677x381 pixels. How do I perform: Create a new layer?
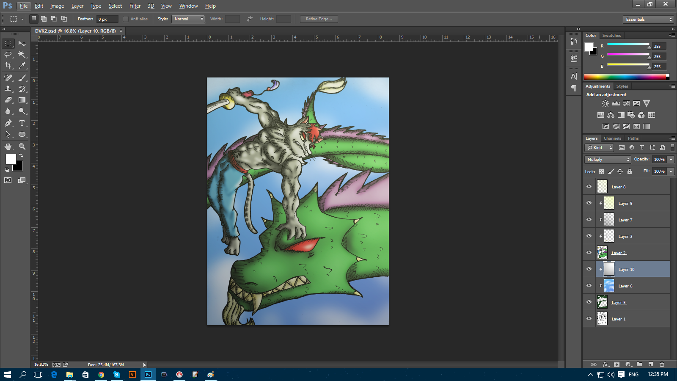[x=650, y=364]
